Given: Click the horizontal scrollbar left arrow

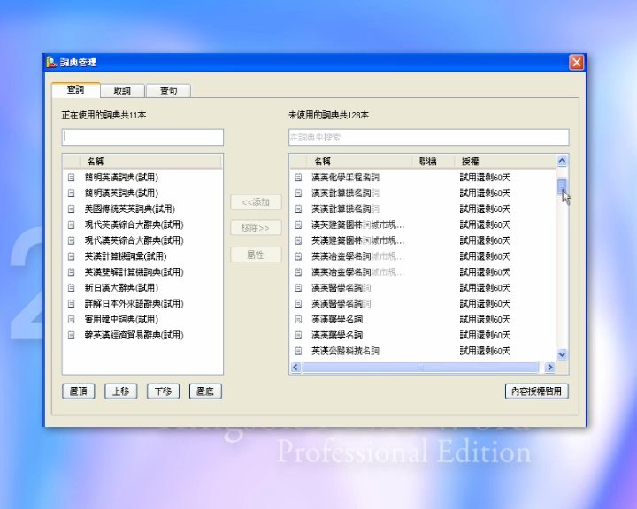Looking at the screenshot, I should (x=295, y=368).
